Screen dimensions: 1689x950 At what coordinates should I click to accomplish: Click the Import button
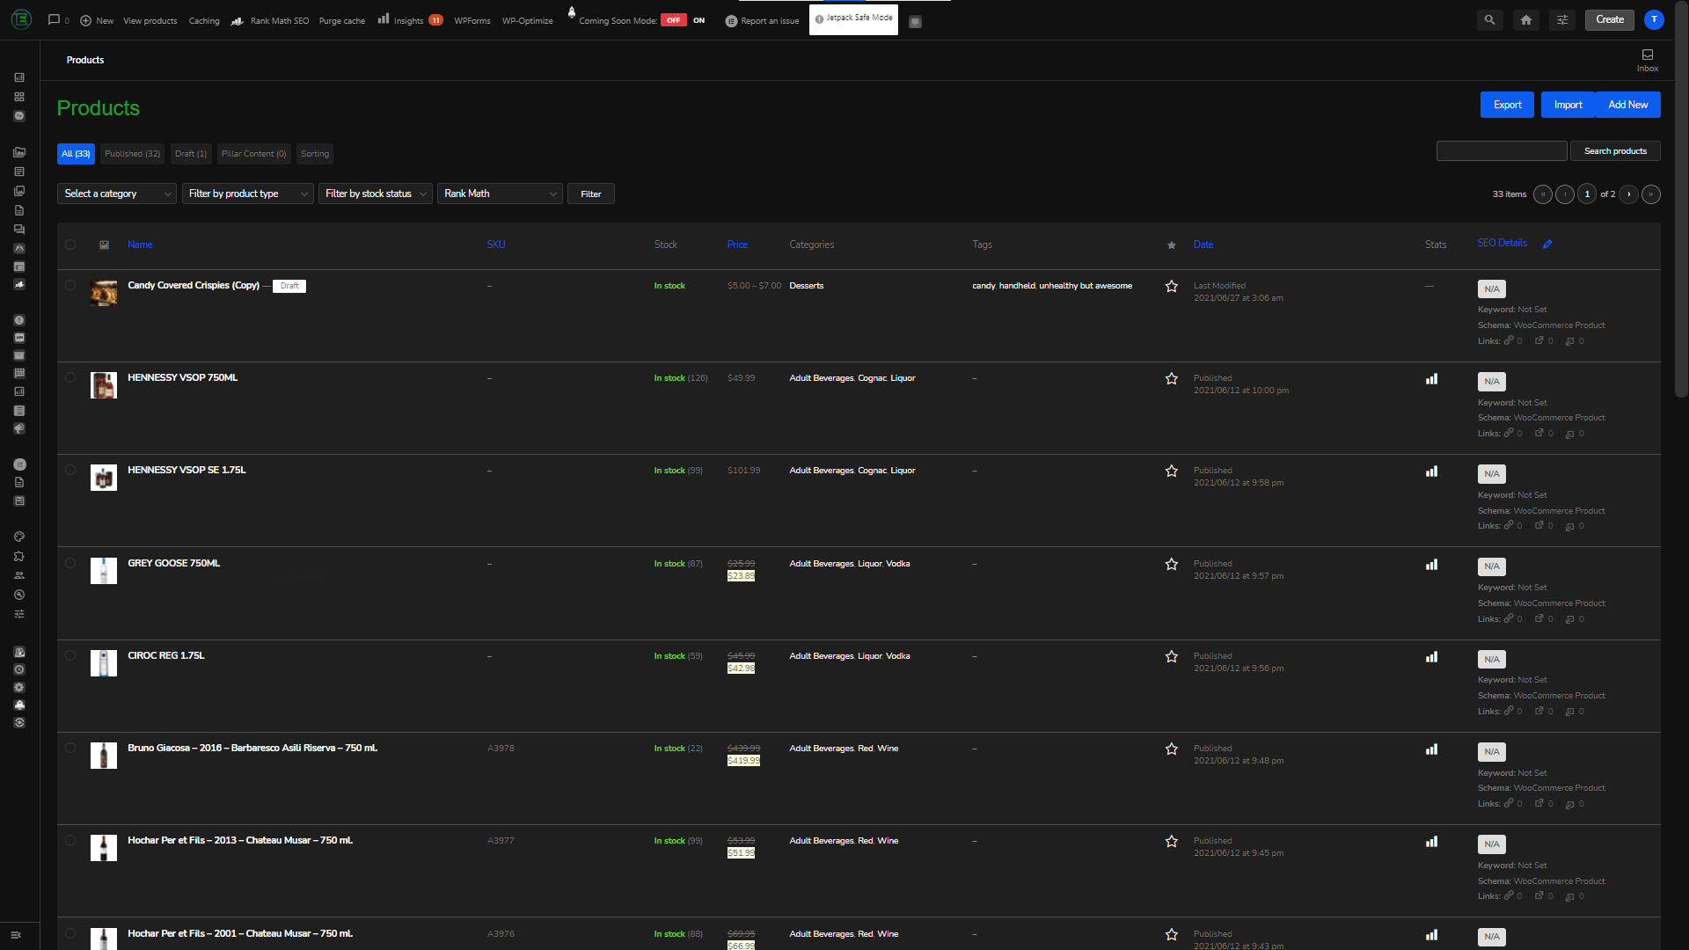pyautogui.click(x=1568, y=105)
